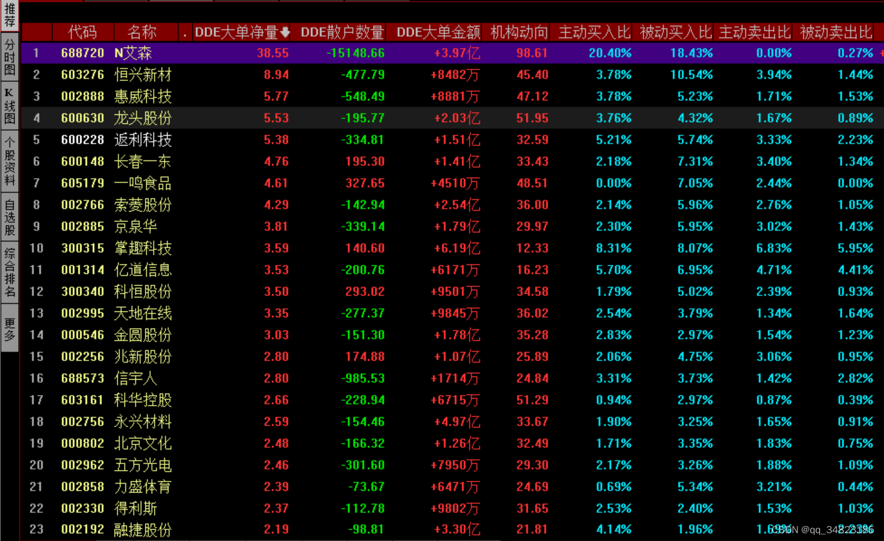Select stock name 永兴材料
This screenshot has width=884, height=541.
tap(143, 422)
